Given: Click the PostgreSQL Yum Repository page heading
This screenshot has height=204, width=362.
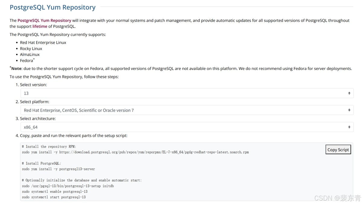Looking at the screenshot, I should click(52, 8).
